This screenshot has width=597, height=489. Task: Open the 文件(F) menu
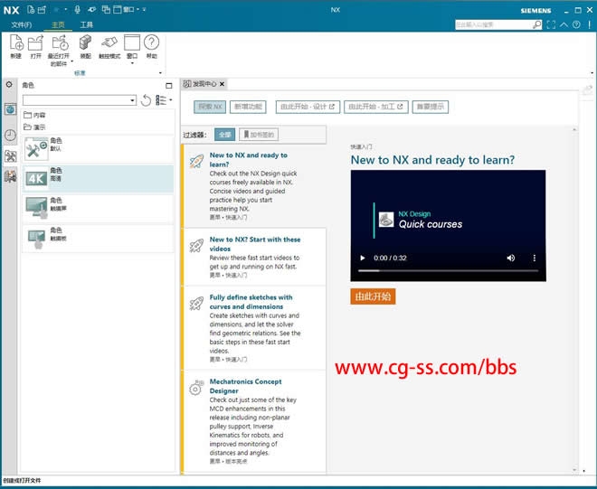tap(21, 25)
